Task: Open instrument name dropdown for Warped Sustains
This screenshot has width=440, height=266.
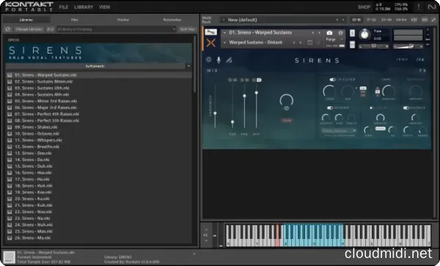Action: [224, 33]
